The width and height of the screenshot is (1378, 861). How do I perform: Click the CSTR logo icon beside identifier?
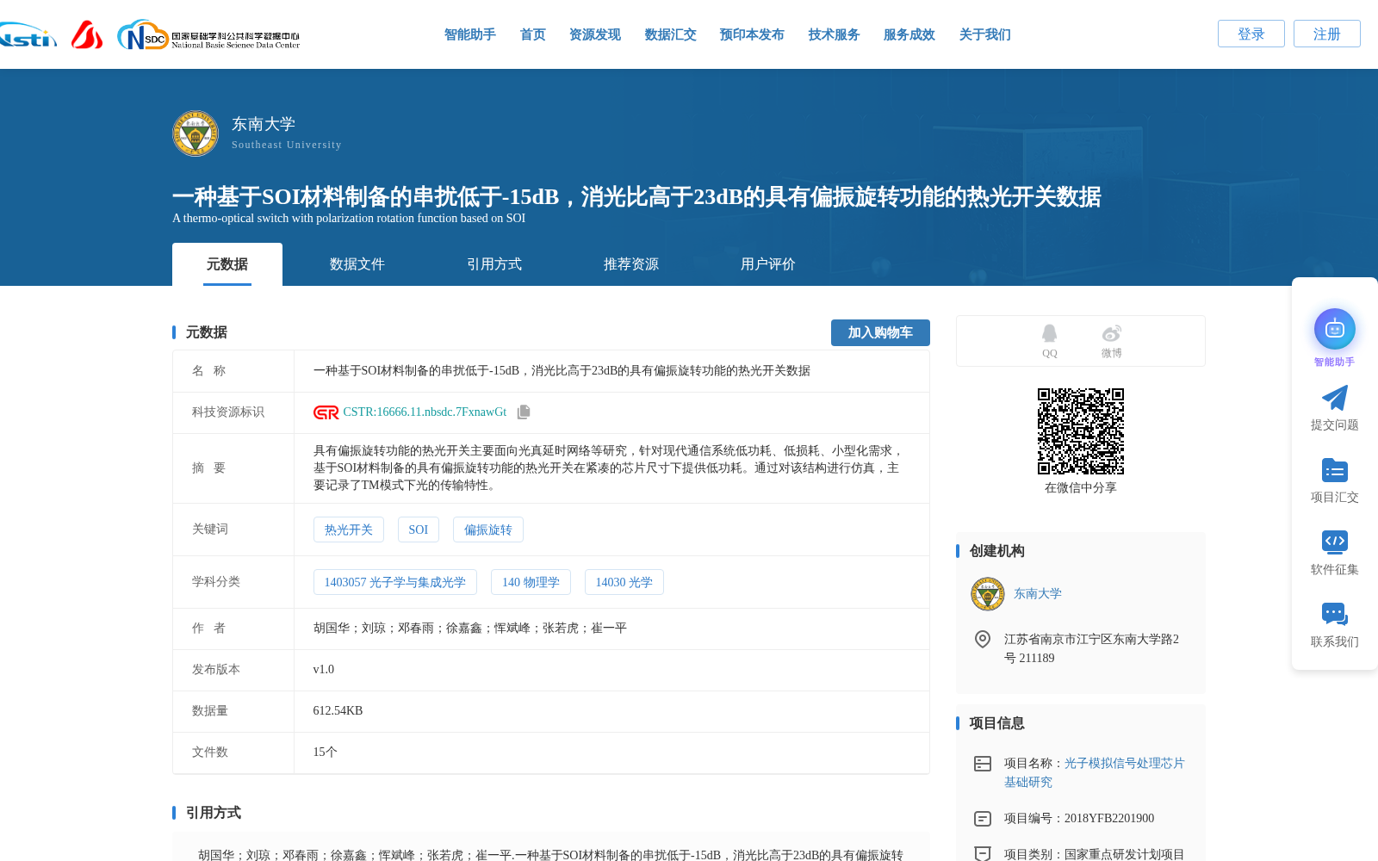pos(326,412)
